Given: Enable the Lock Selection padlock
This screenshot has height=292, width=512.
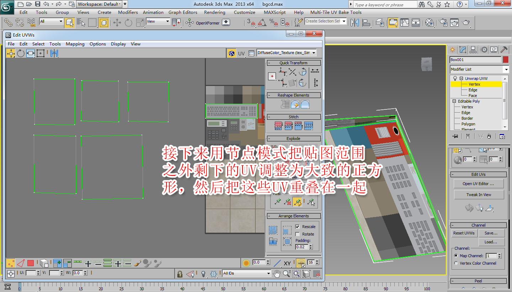Looking at the screenshot, I should [181, 274].
